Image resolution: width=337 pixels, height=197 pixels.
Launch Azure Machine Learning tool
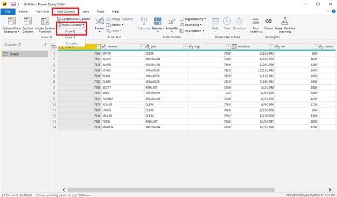285,25
